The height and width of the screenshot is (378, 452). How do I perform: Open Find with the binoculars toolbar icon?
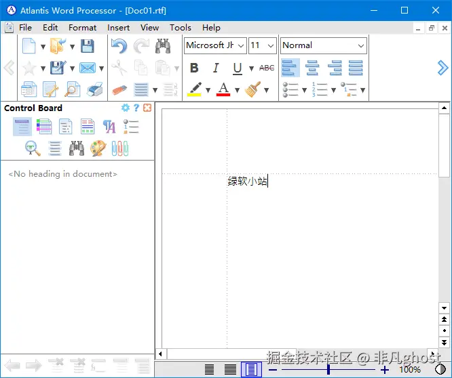pos(163,46)
